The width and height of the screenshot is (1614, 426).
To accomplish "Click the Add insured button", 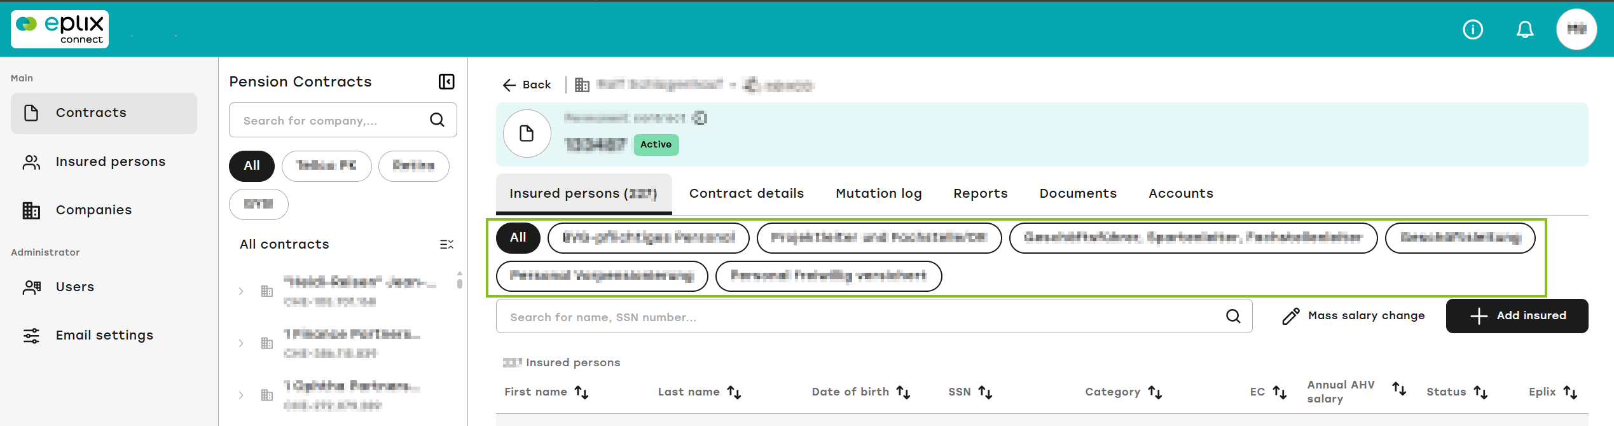I will click(1517, 316).
